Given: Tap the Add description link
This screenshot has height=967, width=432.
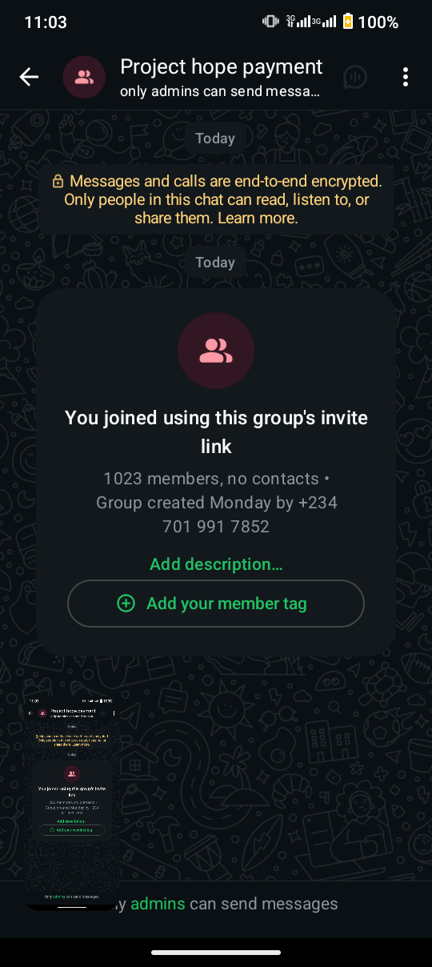Looking at the screenshot, I should point(216,564).
